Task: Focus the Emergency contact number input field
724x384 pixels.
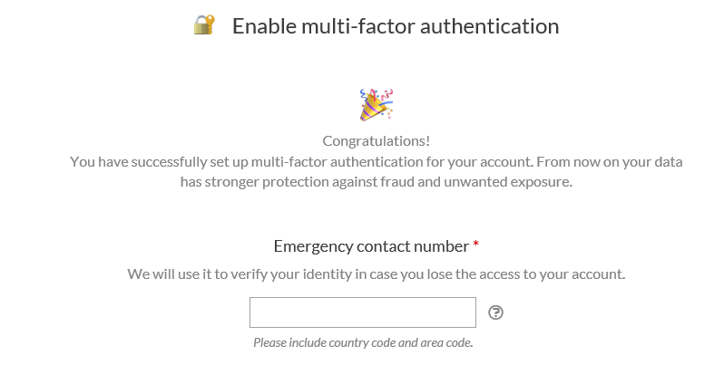Action: [x=363, y=312]
